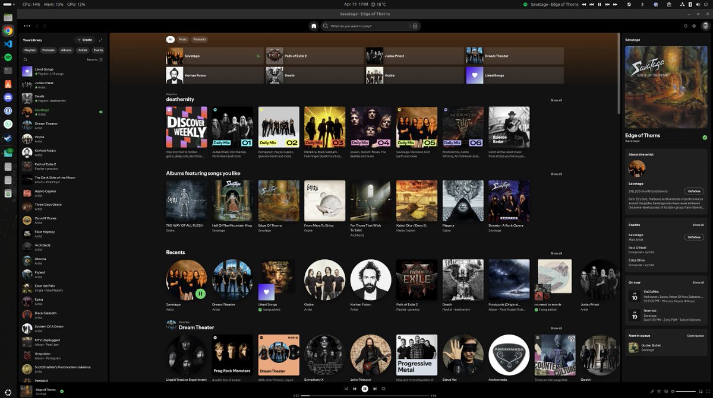Filter library by Albums
Viewport: 713px width, 398px height.
(66, 50)
